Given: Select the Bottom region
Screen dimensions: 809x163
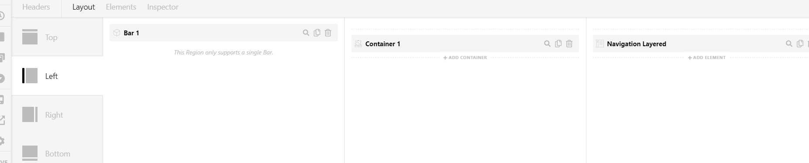Looking at the screenshot, I should [x=57, y=153].
